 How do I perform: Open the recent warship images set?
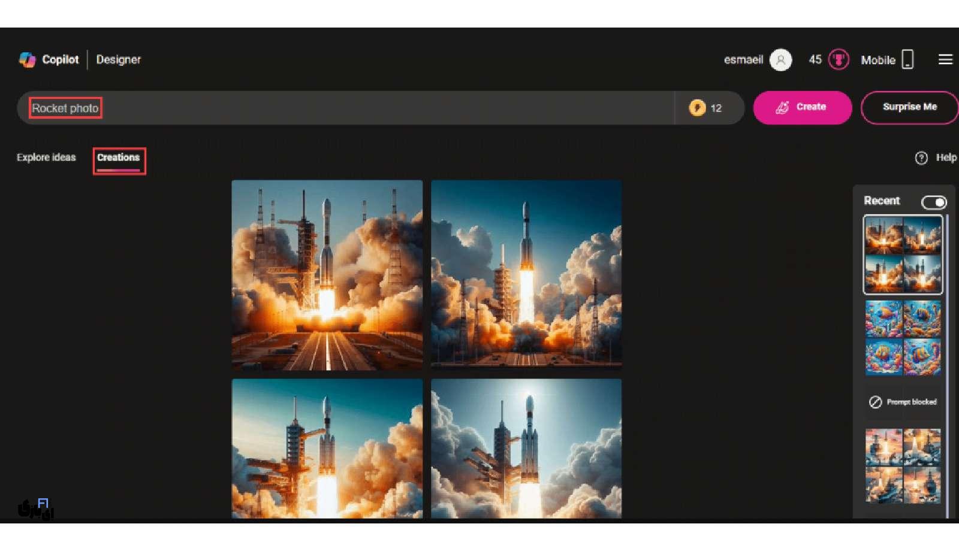click(903, 466)
